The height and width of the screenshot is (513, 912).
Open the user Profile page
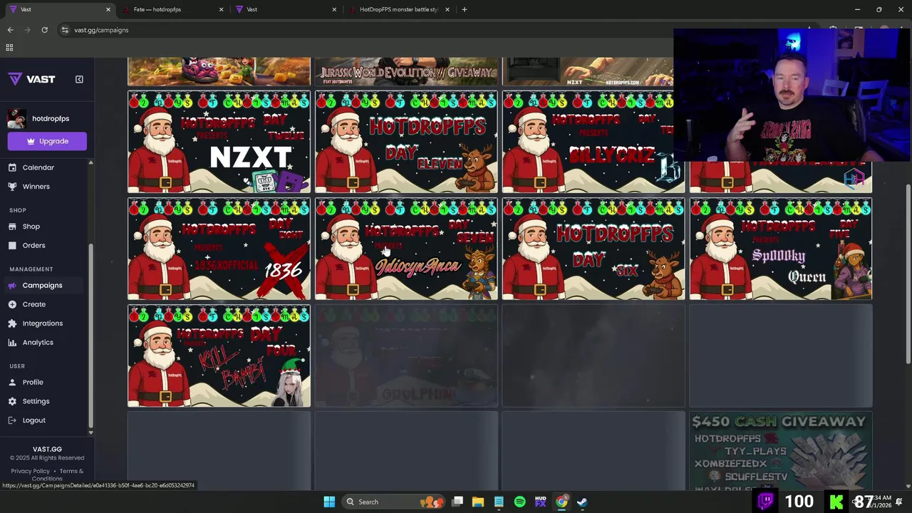click(x=33, y=383)
